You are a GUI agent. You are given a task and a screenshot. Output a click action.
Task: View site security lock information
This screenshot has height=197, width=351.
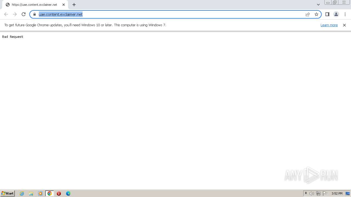35,14
